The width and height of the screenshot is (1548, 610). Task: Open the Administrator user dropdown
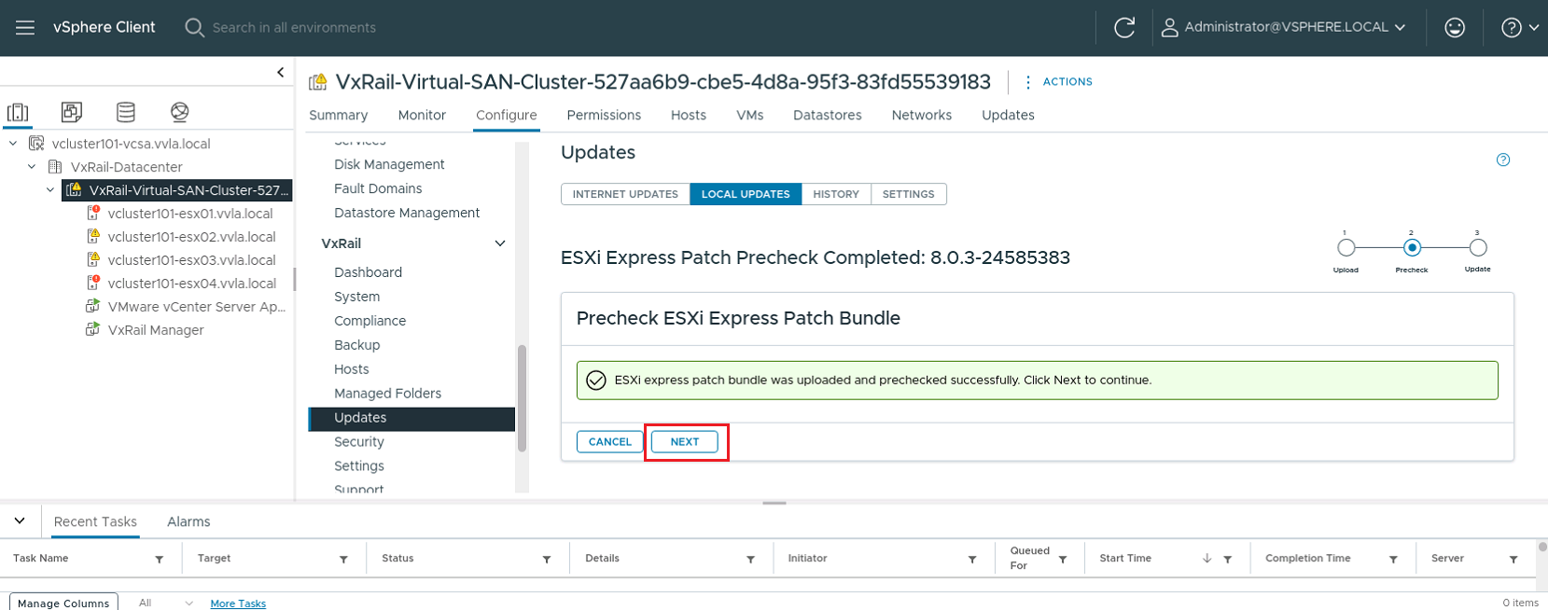click(x=1284, y=28)
